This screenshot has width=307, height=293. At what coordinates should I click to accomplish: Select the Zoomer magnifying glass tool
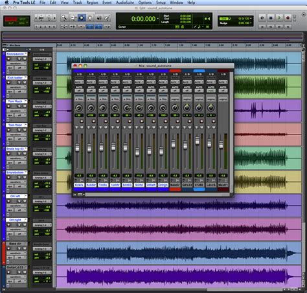tap(64, 18)
